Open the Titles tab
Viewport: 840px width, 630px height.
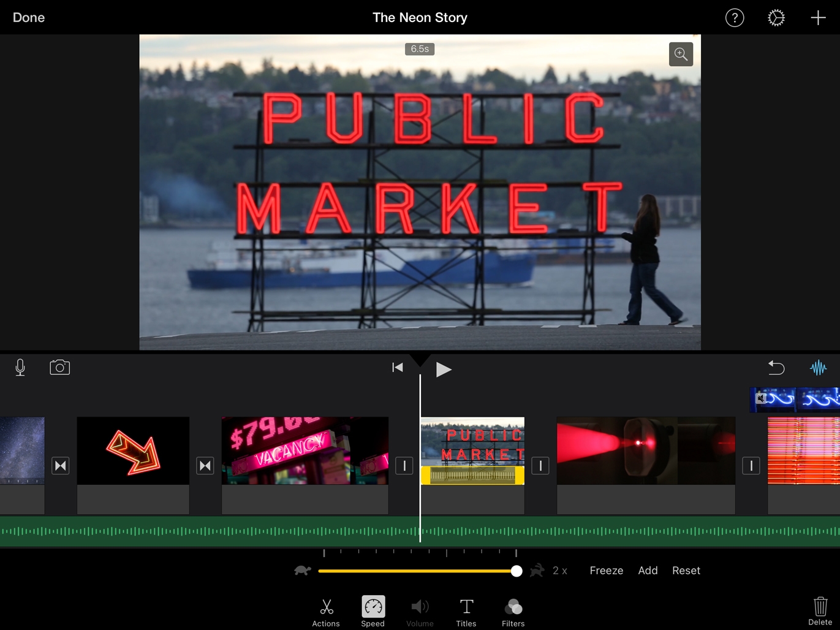[x=466, y=612]
